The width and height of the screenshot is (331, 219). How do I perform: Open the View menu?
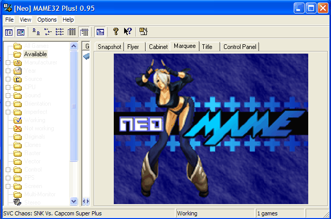[25, 20]
